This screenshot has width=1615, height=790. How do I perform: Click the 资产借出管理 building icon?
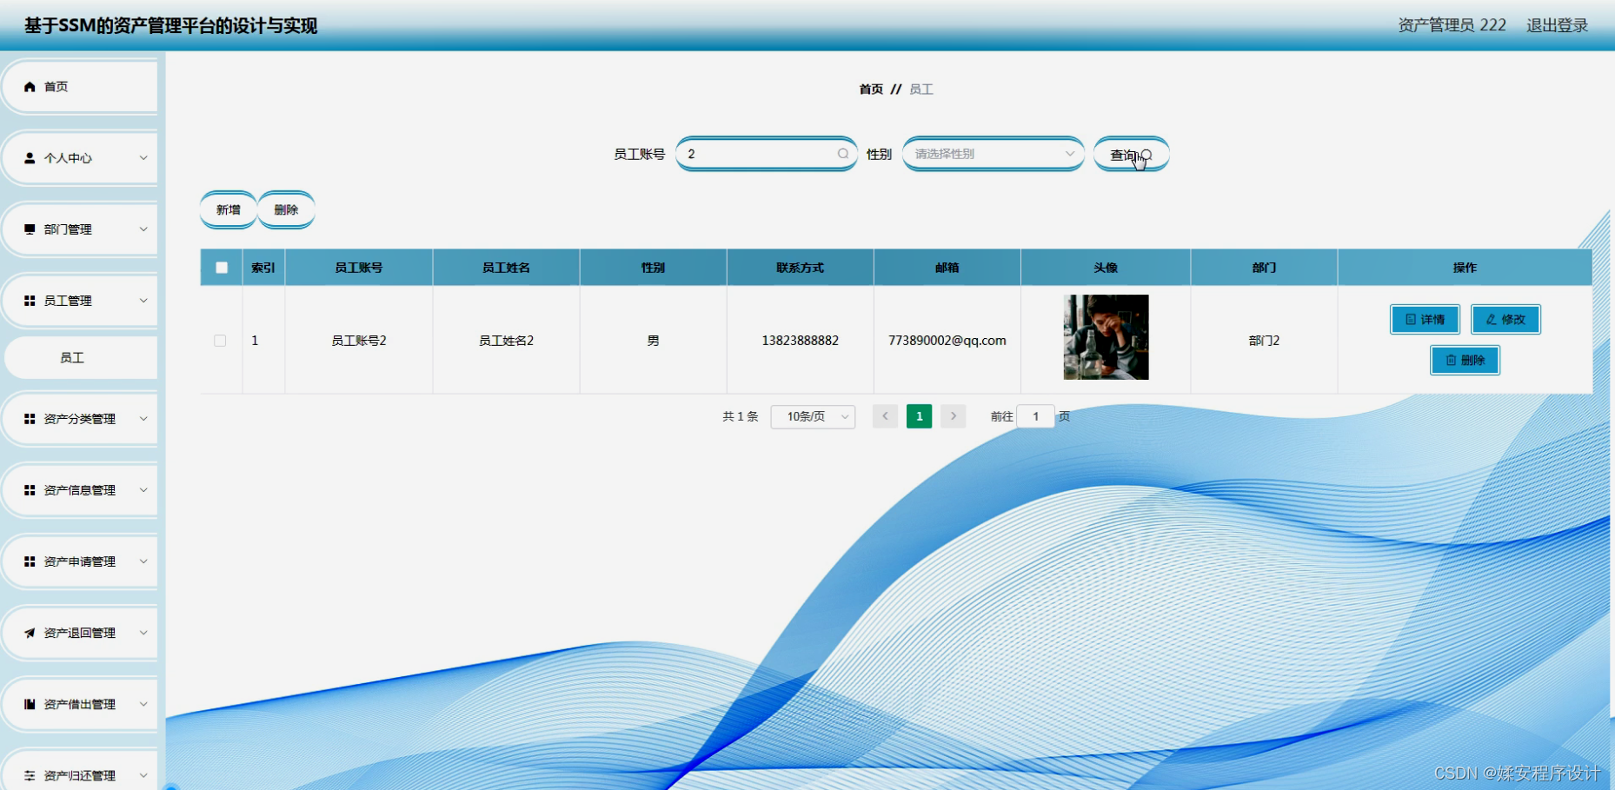(x=28, y=703)
